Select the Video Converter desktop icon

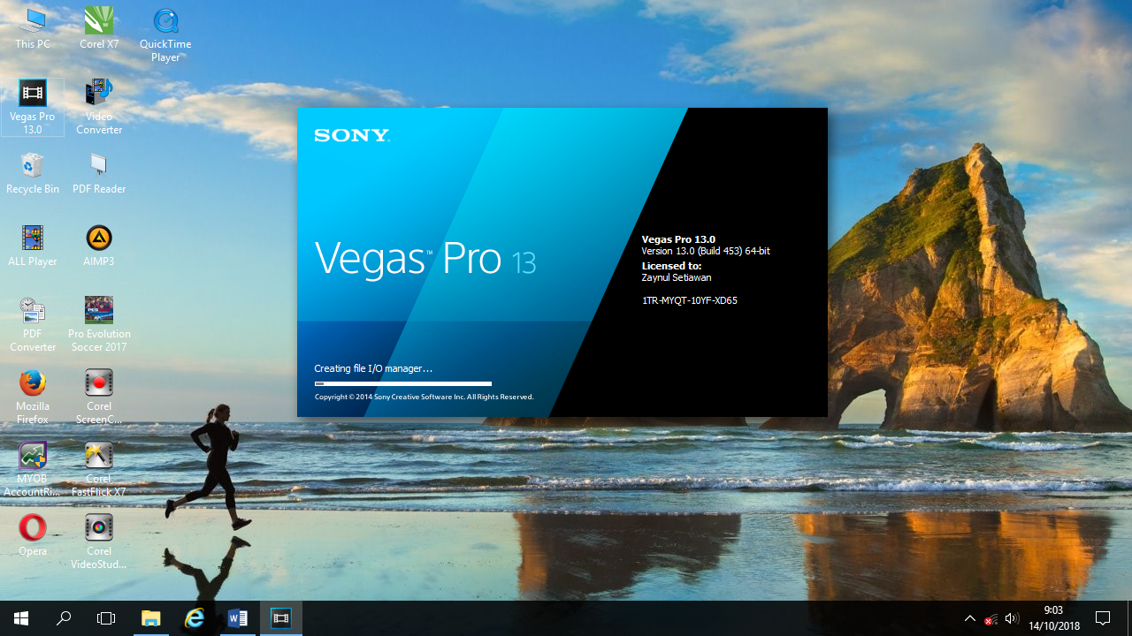click(99, 107)
